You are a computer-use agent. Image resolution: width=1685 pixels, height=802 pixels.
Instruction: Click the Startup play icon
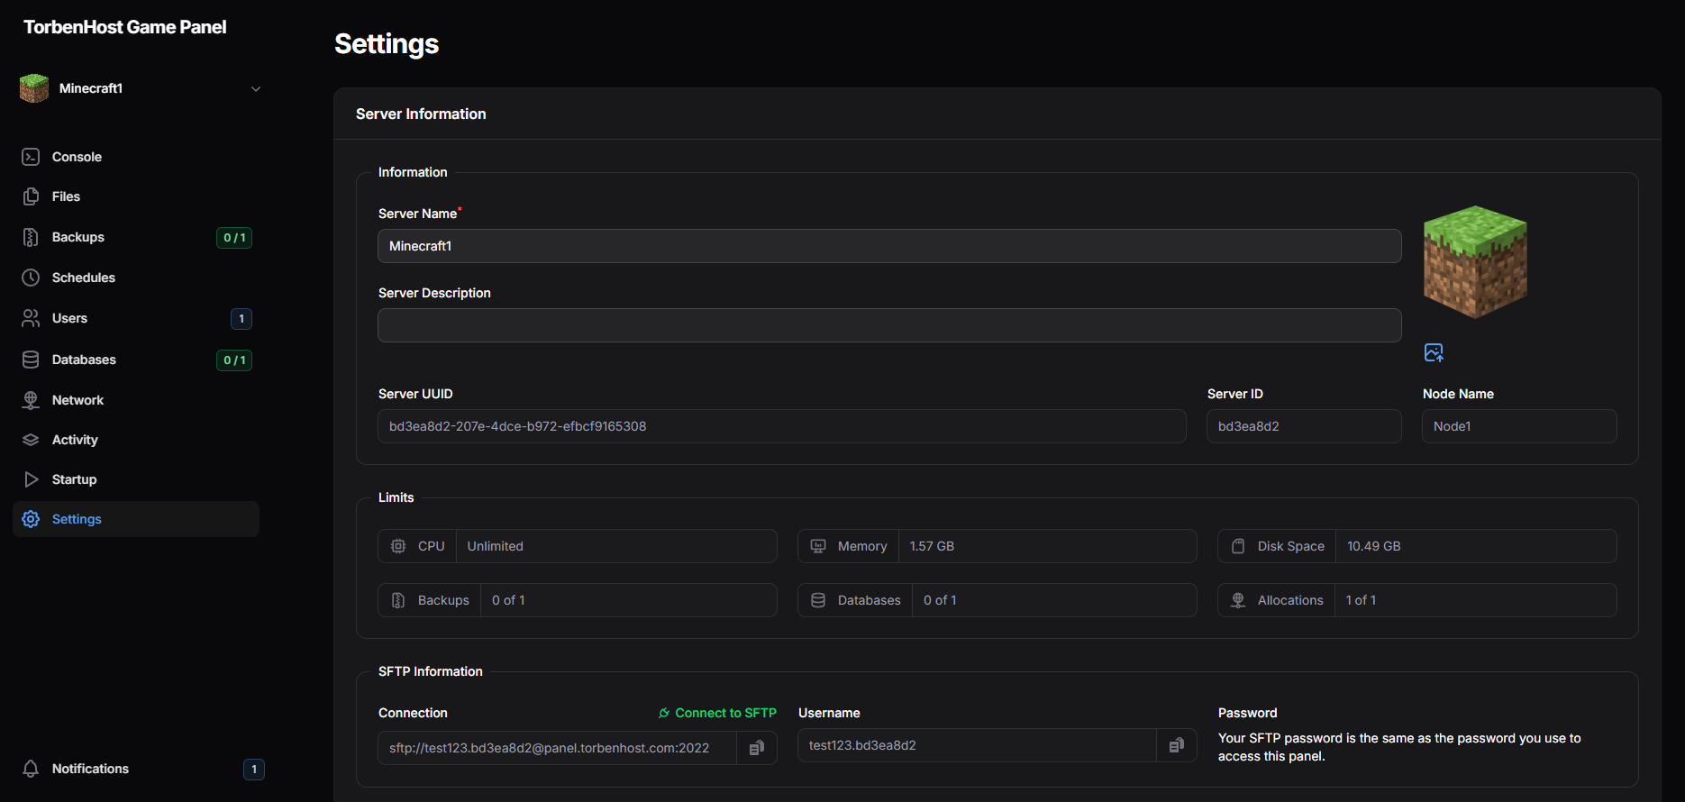pyautogui.click(x=31, y=479)
